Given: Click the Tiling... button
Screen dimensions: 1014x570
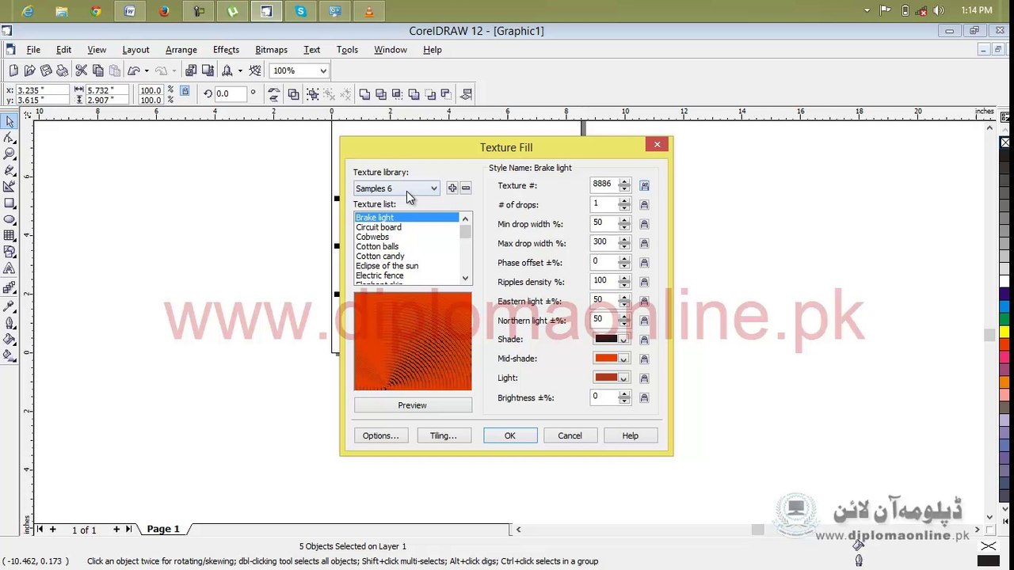Looking at the screenshot, I should coord(444,435).
